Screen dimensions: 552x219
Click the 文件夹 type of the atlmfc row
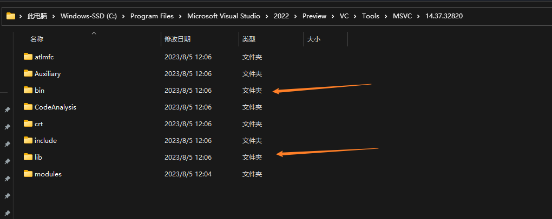(252, 57)
